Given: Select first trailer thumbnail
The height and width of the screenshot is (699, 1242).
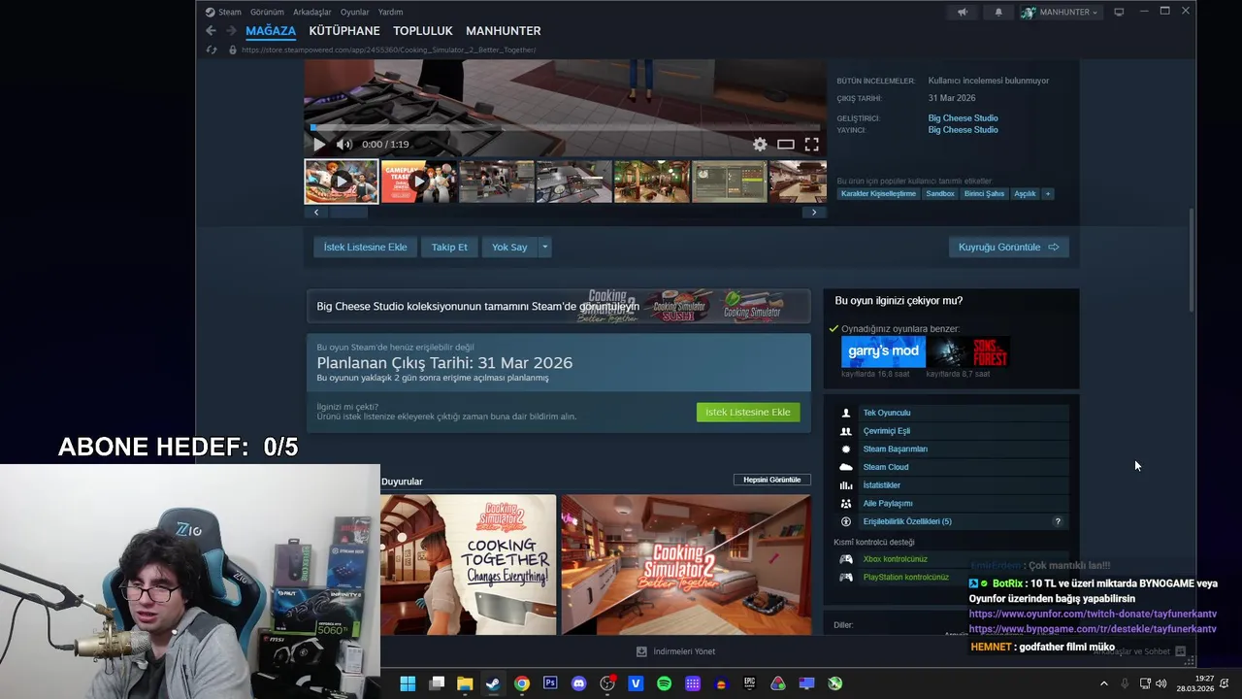Looking at the screenshot, I should point(342,182).
